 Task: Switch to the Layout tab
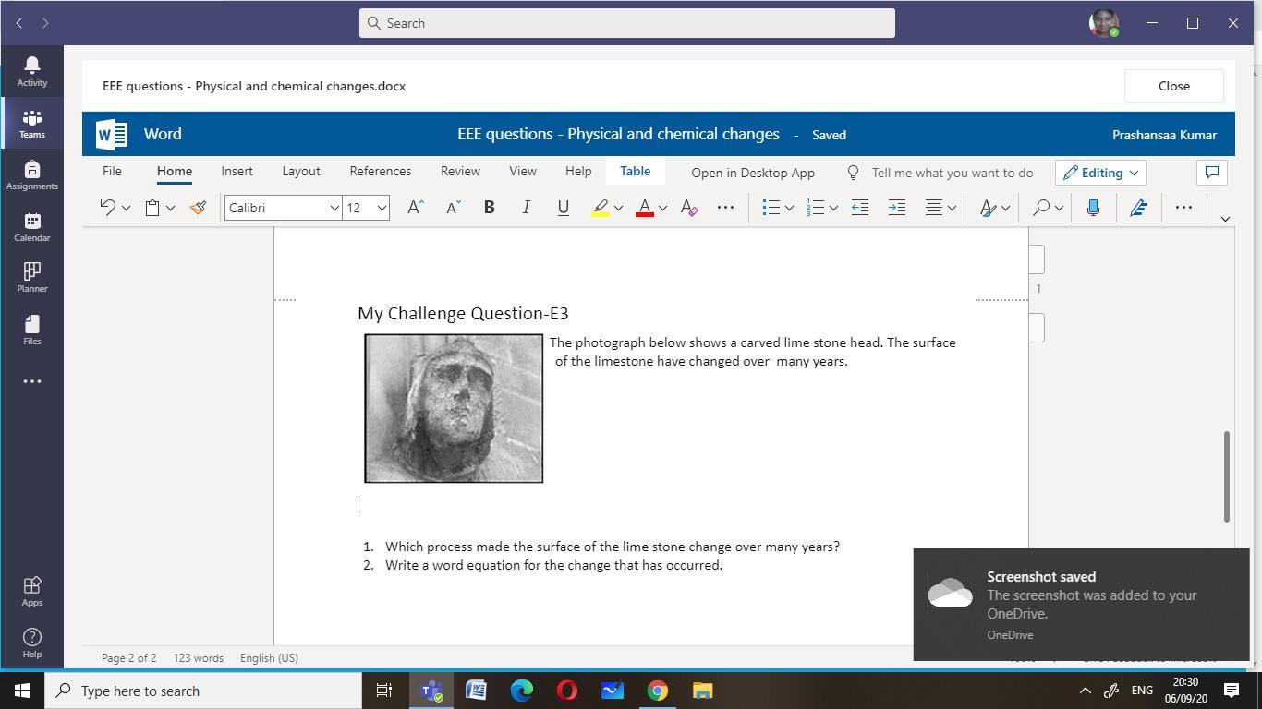pyautogui.click(x=301, y=172)
